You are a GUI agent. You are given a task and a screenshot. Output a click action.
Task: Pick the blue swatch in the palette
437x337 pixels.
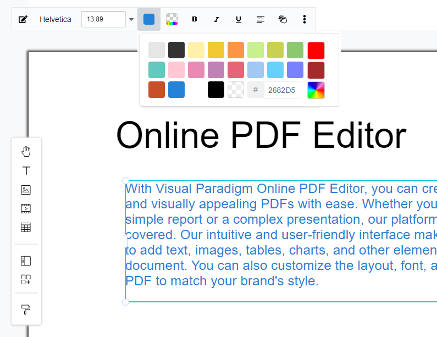tap(176, 90)
